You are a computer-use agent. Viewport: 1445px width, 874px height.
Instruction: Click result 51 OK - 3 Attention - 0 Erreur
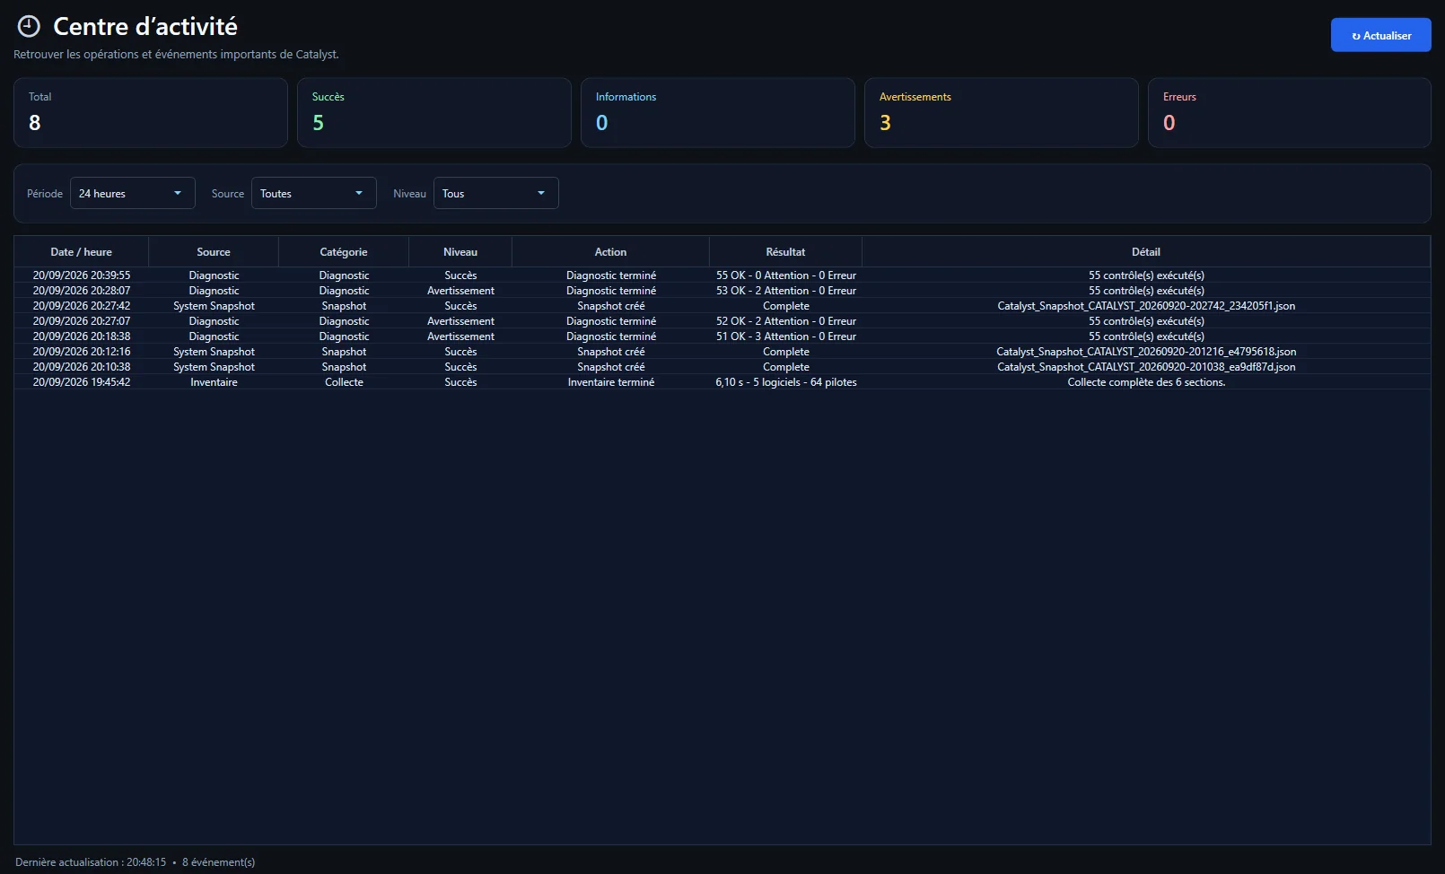[786, 336]
